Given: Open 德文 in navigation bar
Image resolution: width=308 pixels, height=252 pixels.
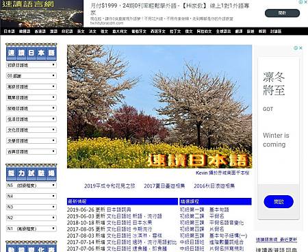Looking at the screenshot, I should coord(104,32).
